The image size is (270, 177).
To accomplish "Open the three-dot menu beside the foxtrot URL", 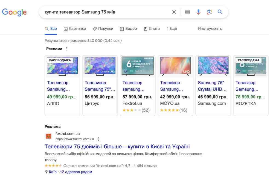I will (x=98, y=139).
